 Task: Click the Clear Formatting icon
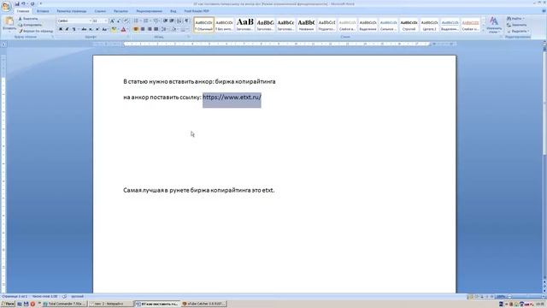click(x=126, y=21)
